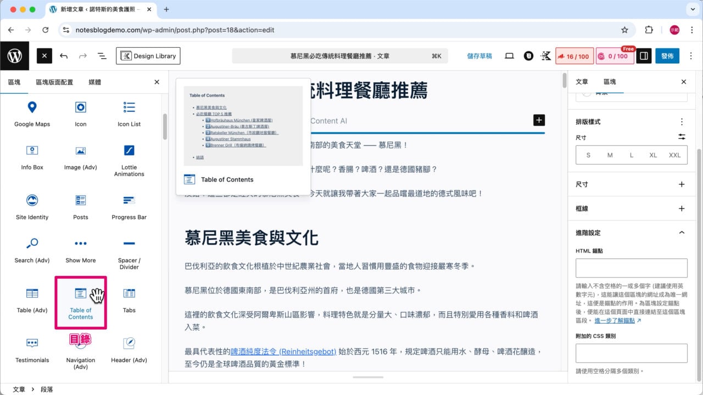This screenshot has height=395, width=703.
Task: Select the Google Maps block
Action: tap(31, 114)
